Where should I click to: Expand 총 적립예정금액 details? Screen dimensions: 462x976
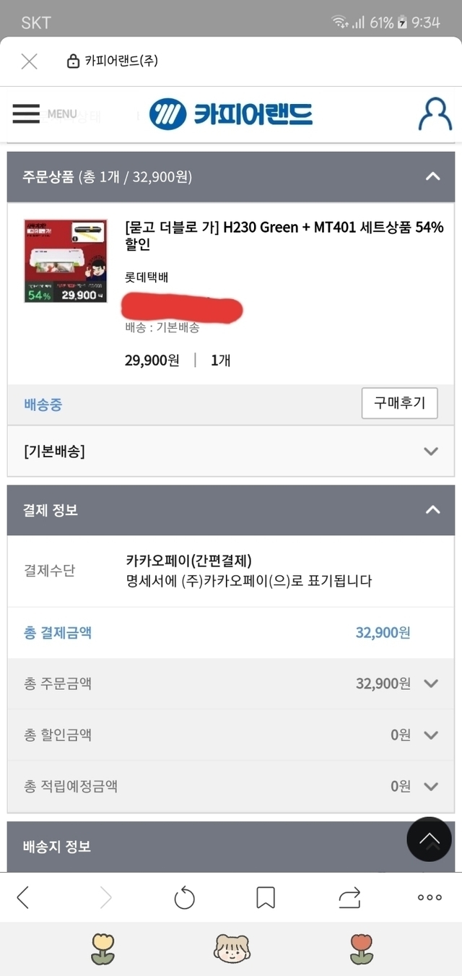431,787
